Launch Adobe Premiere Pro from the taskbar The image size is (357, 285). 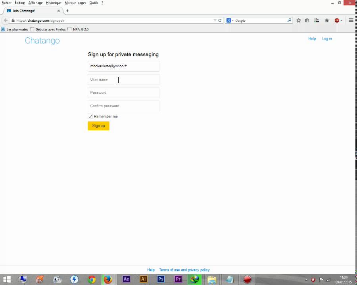(x=178, y=279)
